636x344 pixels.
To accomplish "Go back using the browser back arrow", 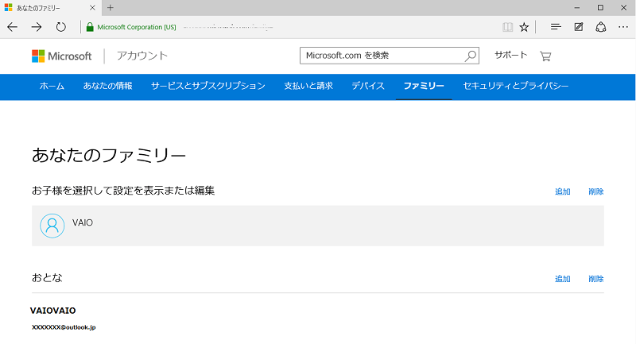I will (x=13, y=27).
